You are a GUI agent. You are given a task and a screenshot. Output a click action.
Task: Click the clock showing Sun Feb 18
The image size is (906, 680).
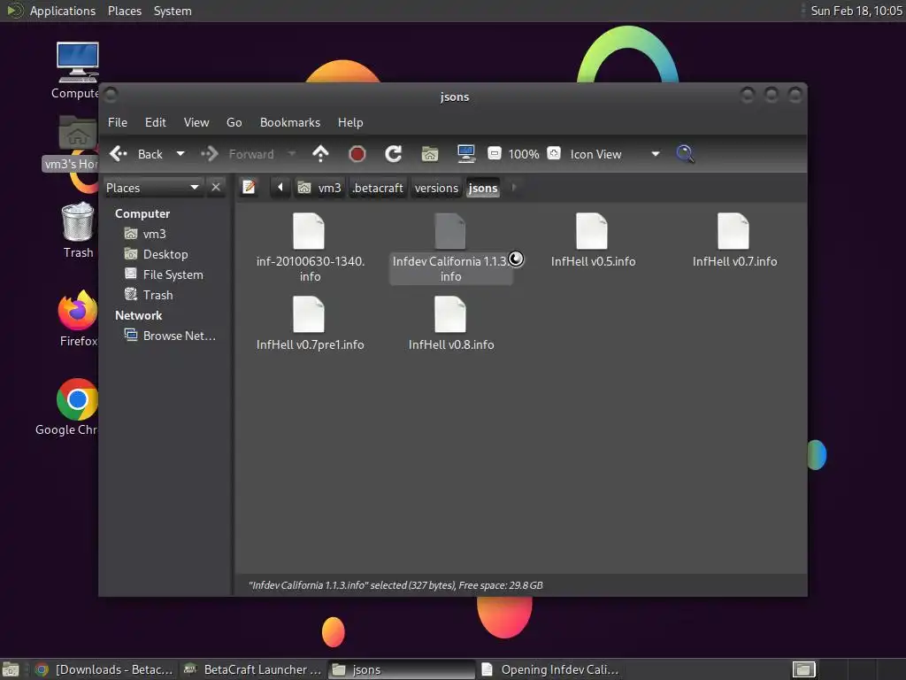(856, 11)
